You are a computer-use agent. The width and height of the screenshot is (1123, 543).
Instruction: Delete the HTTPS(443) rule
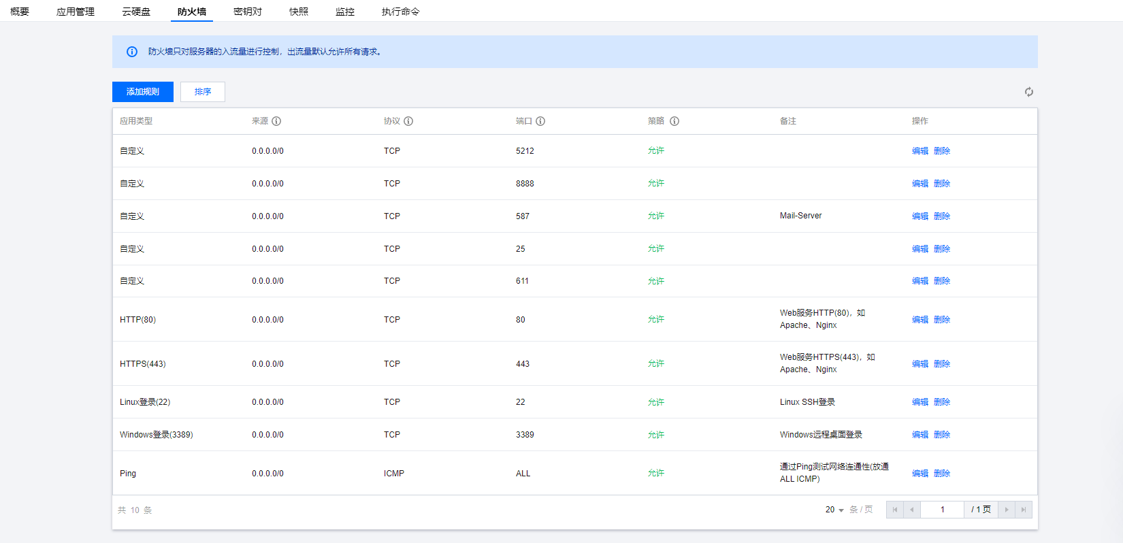coord(942,364)
